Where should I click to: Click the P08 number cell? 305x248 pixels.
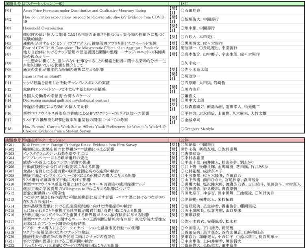pos(13,63)
